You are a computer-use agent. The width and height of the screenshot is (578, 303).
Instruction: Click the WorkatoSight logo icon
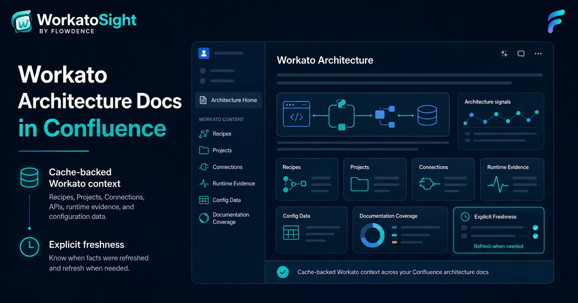tap(22, 22)
